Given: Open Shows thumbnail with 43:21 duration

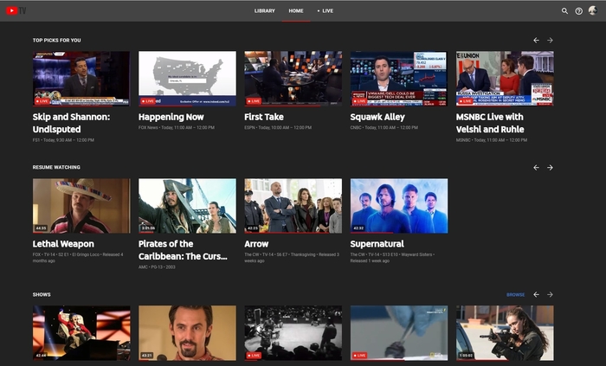Looking at the screenshot, I should click(x=187, y=333).
